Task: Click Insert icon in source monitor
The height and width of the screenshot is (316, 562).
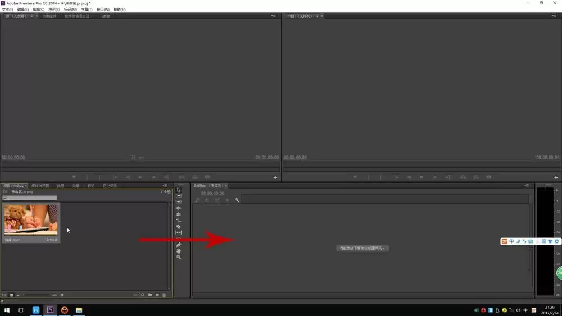Action: 182,177
